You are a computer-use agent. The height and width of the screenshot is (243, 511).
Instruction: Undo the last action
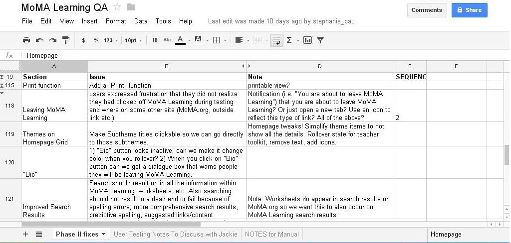click(x=39, y=40)
